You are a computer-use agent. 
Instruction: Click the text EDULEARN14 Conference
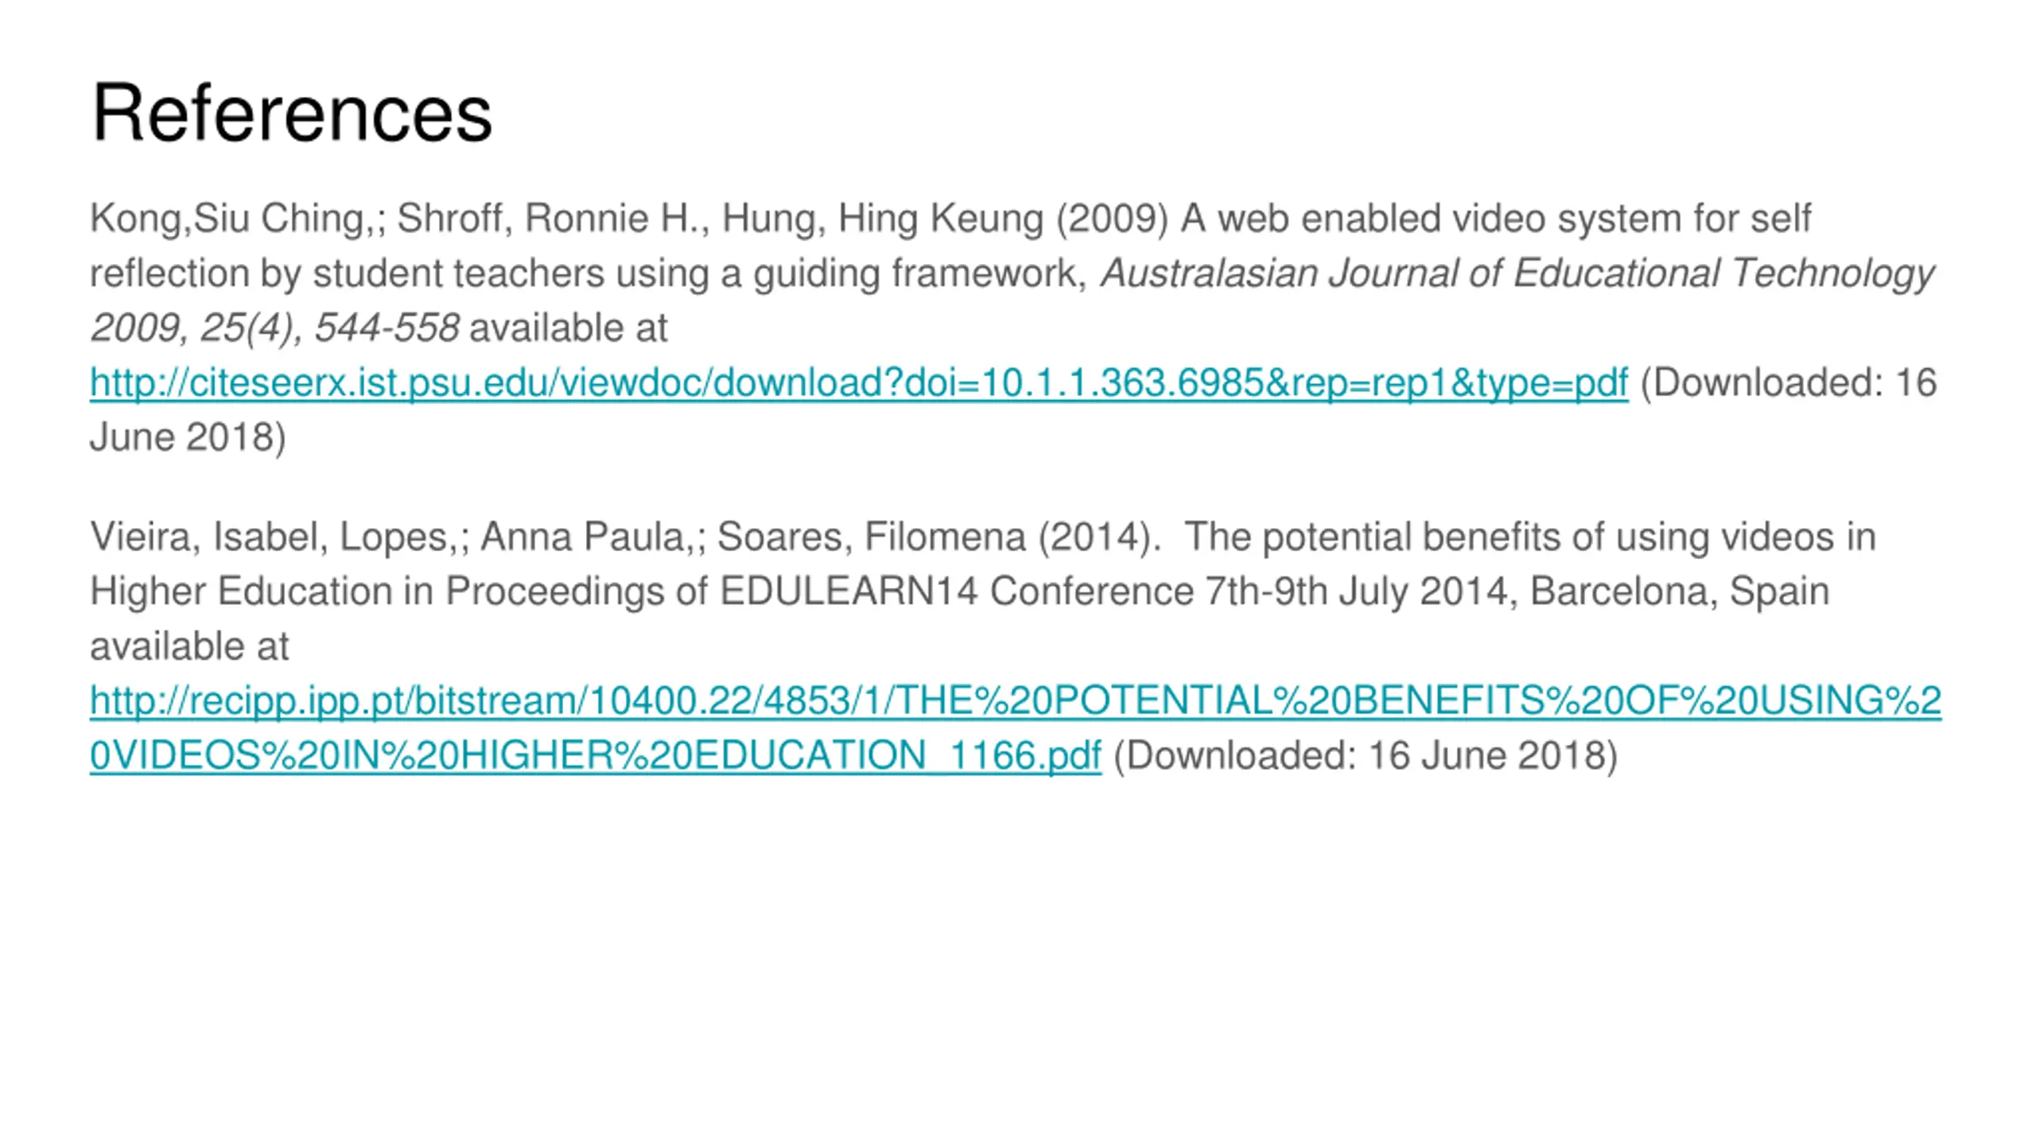[x=957, y=592]
